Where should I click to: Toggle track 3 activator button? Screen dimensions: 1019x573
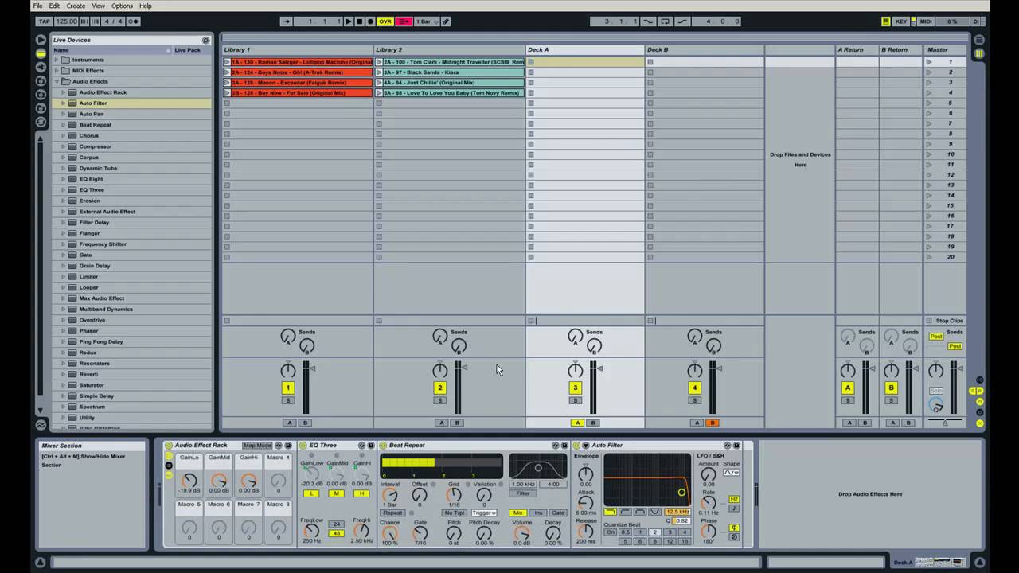[x=576, y=388]
